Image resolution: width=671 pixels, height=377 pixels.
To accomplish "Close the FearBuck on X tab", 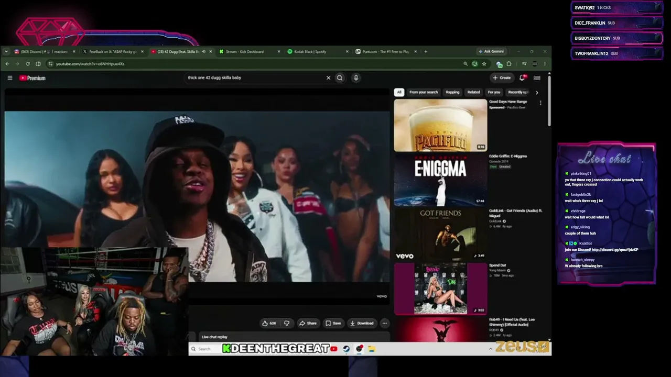I will click(142, 51).
